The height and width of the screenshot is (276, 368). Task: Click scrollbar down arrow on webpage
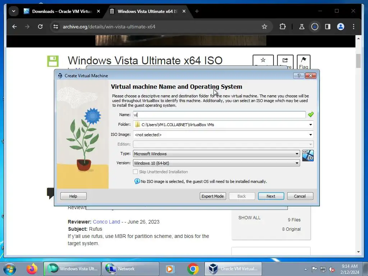coord(358,252)
